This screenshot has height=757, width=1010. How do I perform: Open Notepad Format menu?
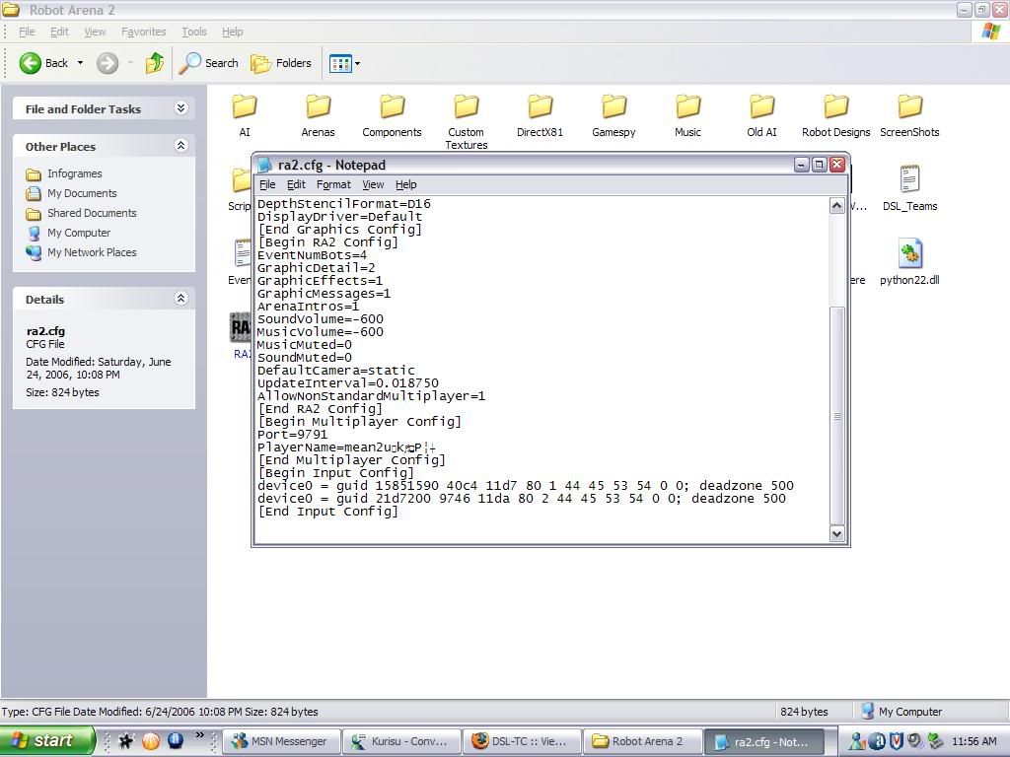coord(333,184)
